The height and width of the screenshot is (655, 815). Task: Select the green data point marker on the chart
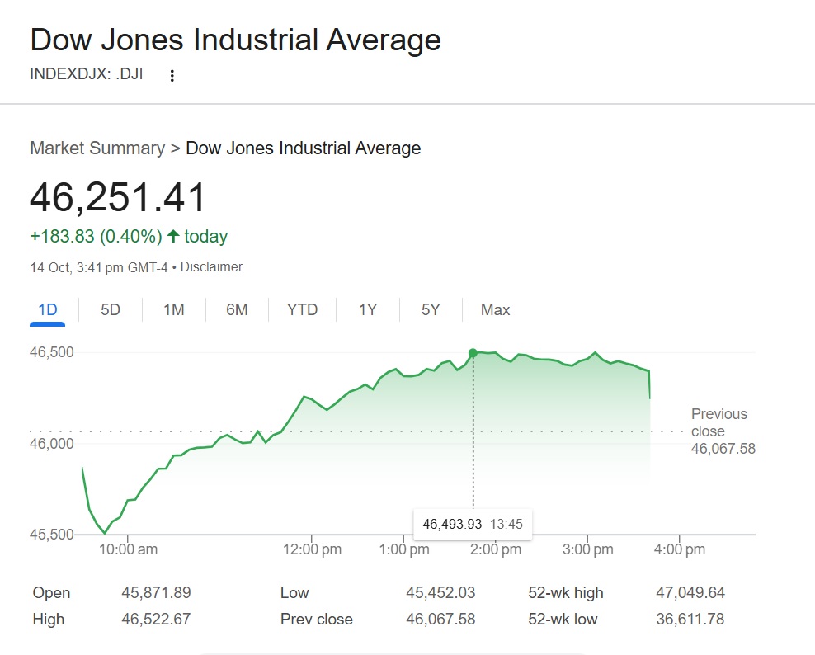[x=473, y=352]
